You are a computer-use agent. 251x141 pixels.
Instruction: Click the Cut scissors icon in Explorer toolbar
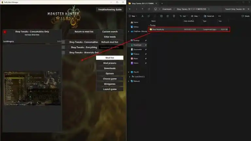[x=142, y=16]
